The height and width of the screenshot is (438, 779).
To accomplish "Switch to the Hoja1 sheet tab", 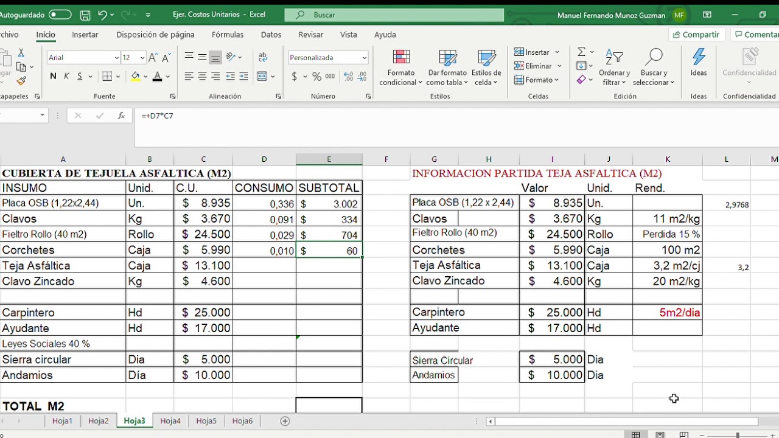I will 62,421.
